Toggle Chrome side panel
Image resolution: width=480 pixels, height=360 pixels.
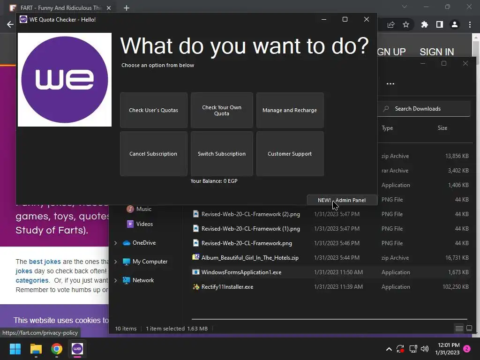(x=440, y=24)
